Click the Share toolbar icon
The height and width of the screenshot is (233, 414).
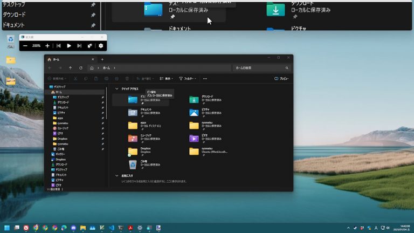point(116,78)
